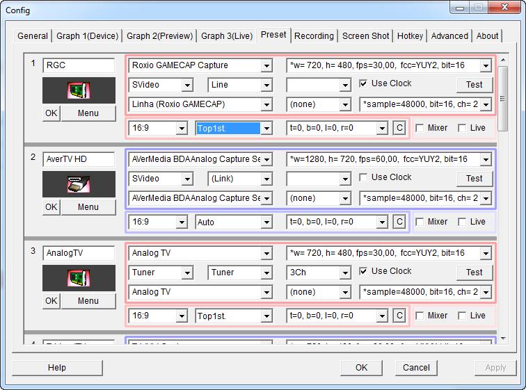Open the Top1st deinterlace dropdown in preset 1
Viewport: 526px width, 390px height.
(x=234, y=128)
